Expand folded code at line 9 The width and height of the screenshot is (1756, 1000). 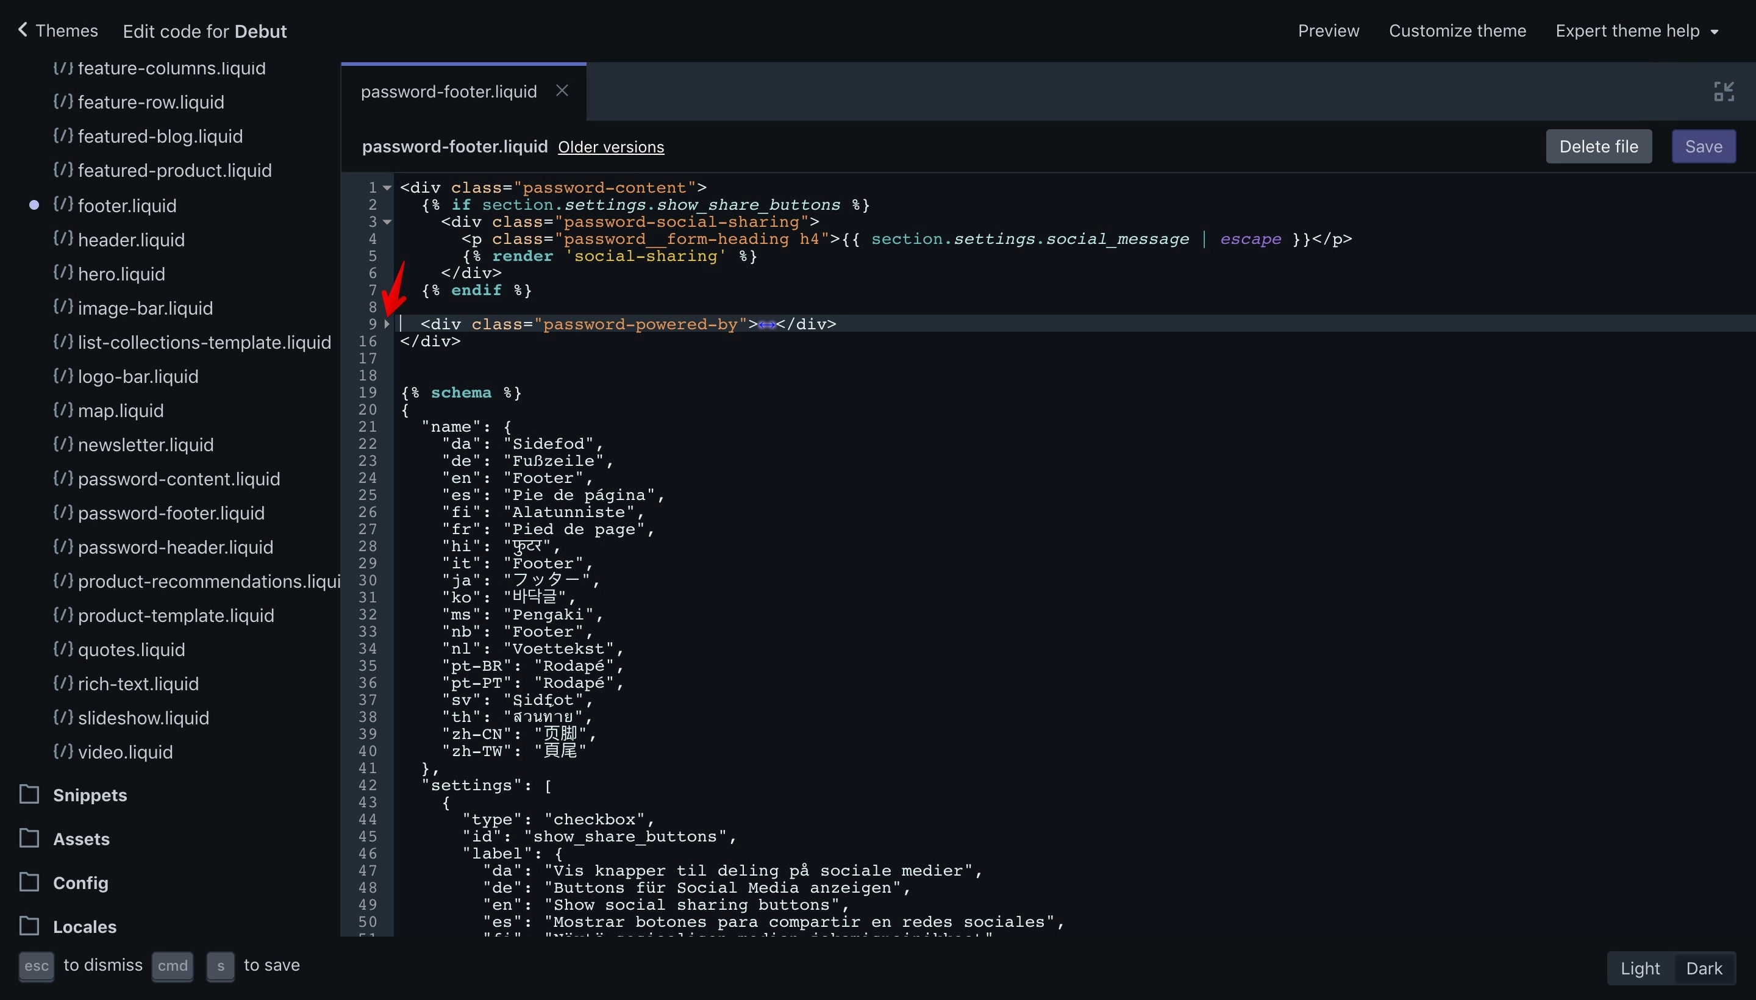(x=387, y=324)
